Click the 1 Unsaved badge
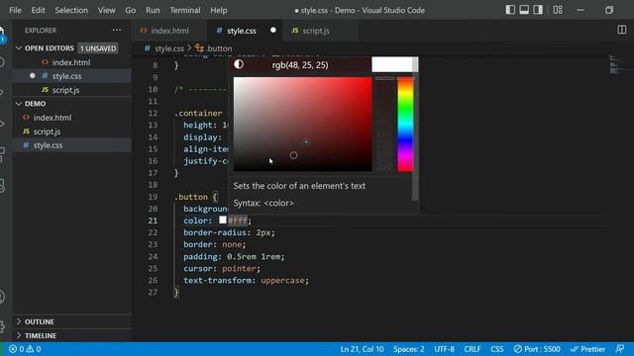The height and width of the screenshot is (356, 634). (98, 48)
